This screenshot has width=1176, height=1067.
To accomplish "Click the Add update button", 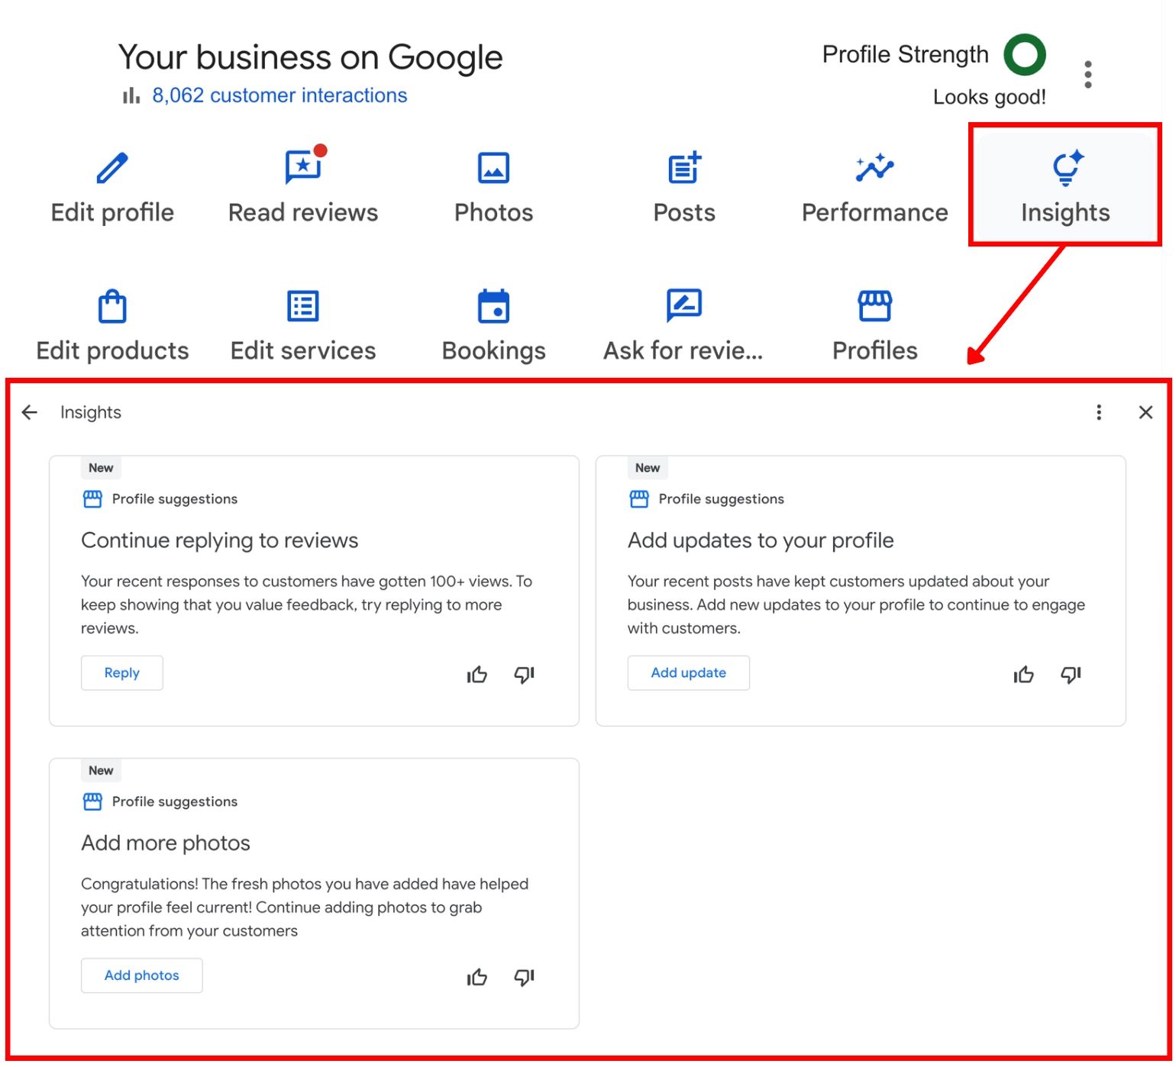I will tap(689, 673).
